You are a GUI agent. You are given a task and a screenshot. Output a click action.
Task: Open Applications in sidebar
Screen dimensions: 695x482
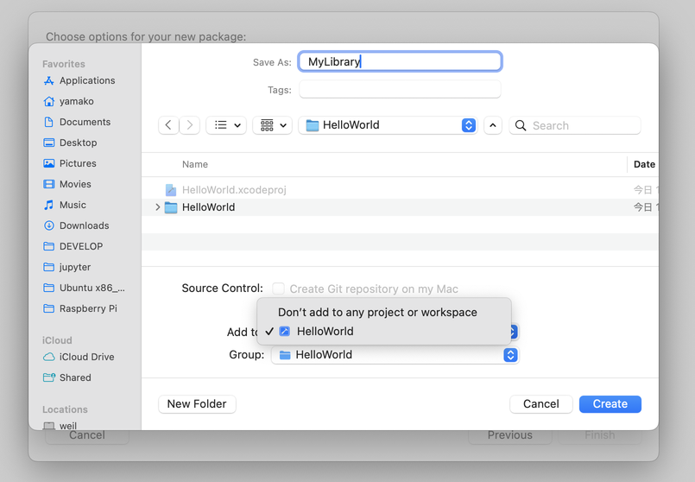pyautogui.click(x=86, y=80)
